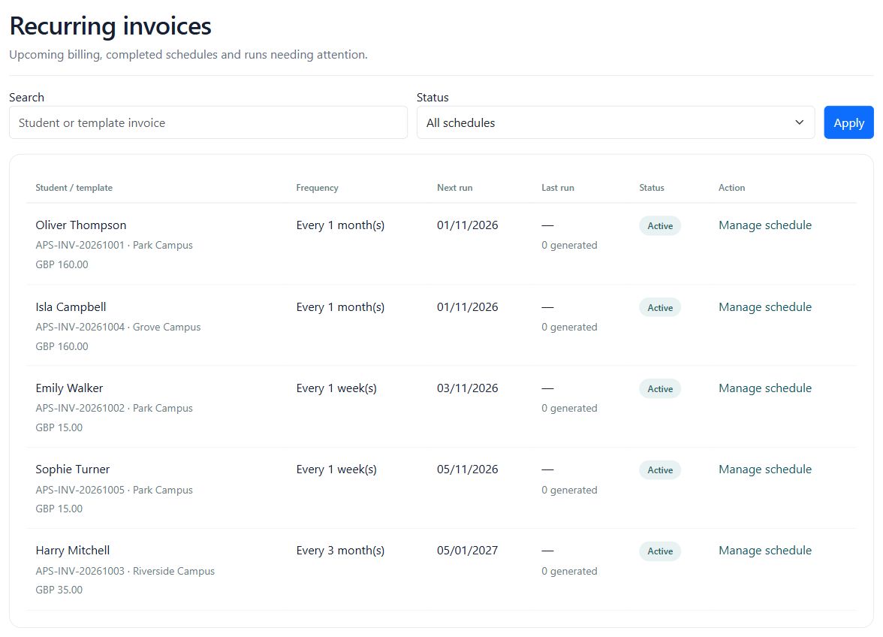883x637 pixels.
Task: Click Every 1 week(s) in Emily Walker's row
Action: [336, 388]
